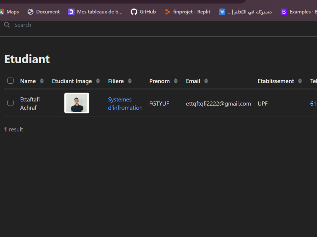This screenshot has height=237, width=317.
Task: Click the Etudiant page heading
Action: point(27,59)
